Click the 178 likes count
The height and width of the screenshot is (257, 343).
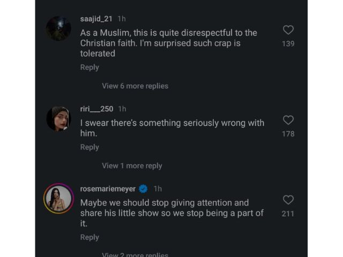coord(288,133)
